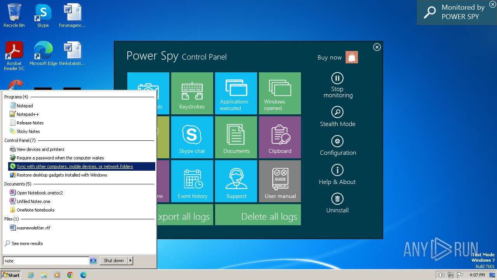Viewport: 497px width, 280px height.
Task: Open Applications executed tile
Action: 236,93
